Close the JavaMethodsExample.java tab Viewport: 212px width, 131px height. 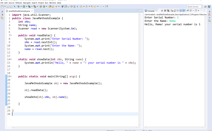[x=32, y=11]
